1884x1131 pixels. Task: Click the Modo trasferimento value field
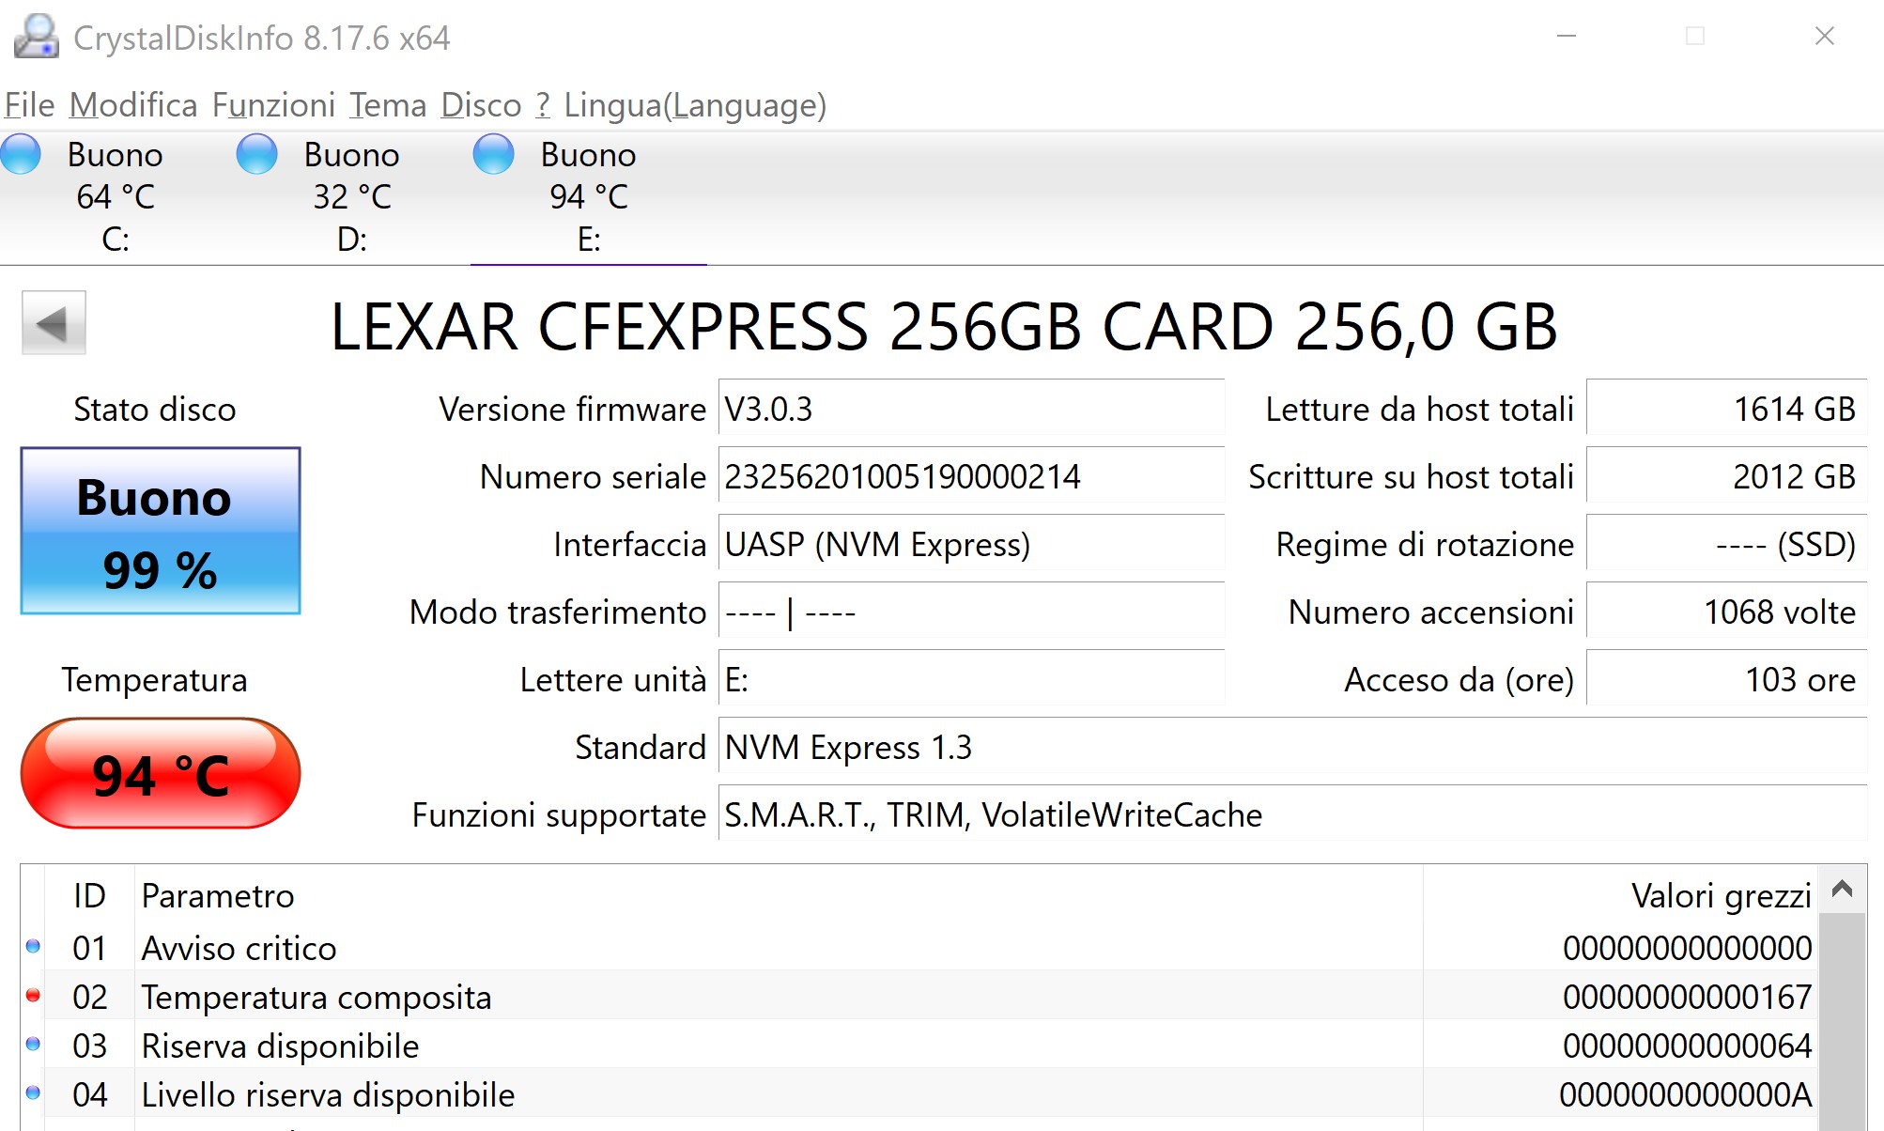pyautogui.click(x=971, y=612)
